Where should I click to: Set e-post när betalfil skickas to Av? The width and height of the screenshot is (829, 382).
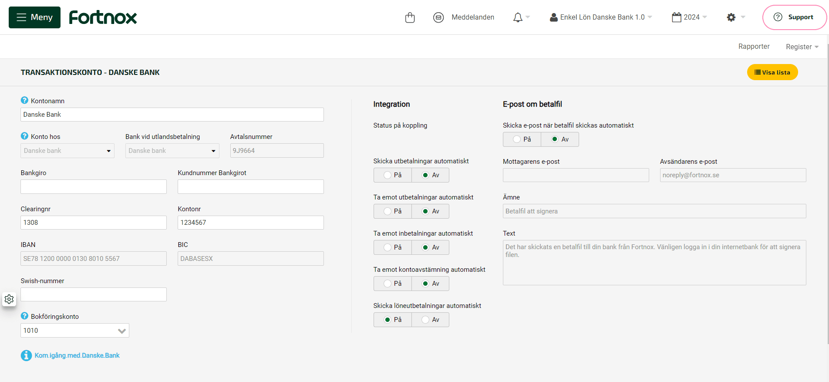tap(560, 139)
